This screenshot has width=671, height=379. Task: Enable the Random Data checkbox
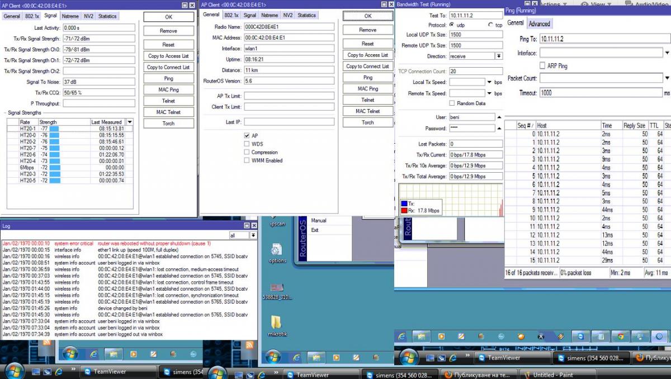(x=452, y=103)
